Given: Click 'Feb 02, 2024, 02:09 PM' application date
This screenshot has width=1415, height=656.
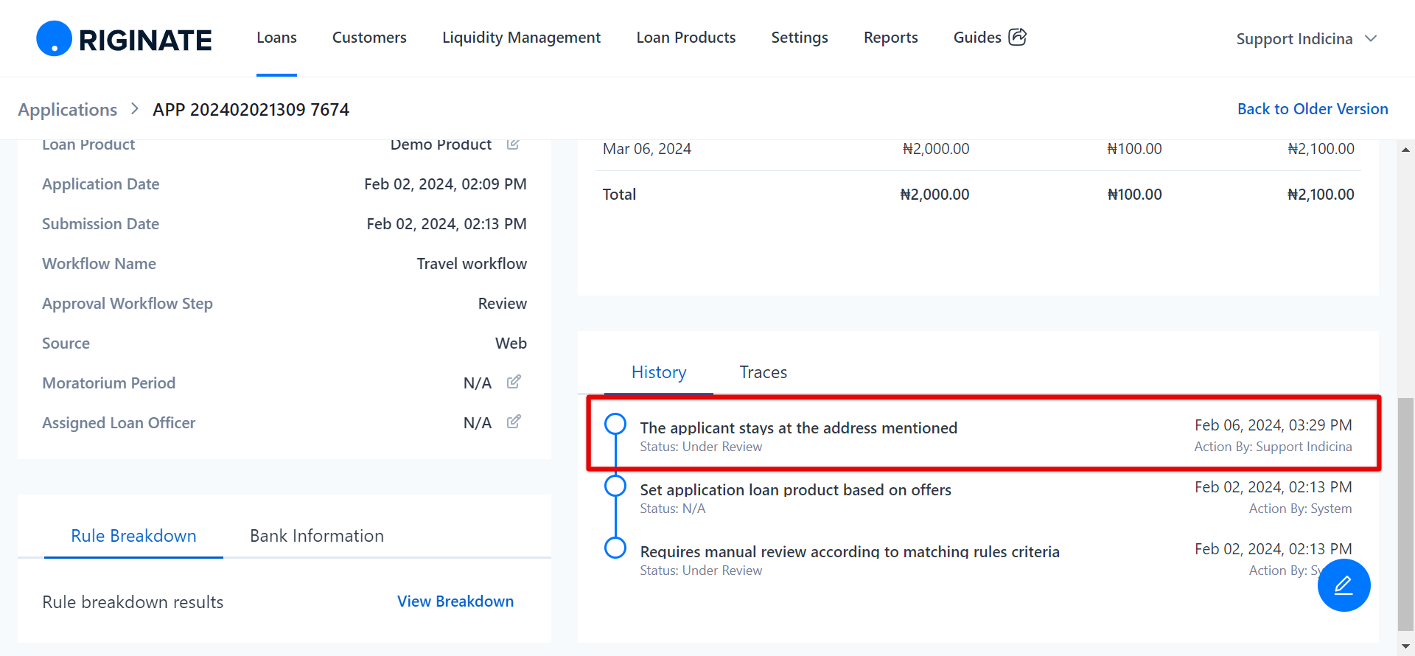Looking at the screenshot, I should pyautogui.click(x=445, y=184).
